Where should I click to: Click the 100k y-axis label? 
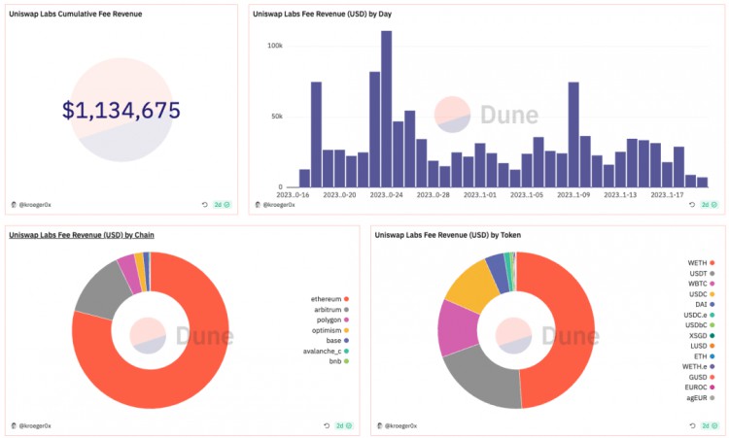(275, 46)
